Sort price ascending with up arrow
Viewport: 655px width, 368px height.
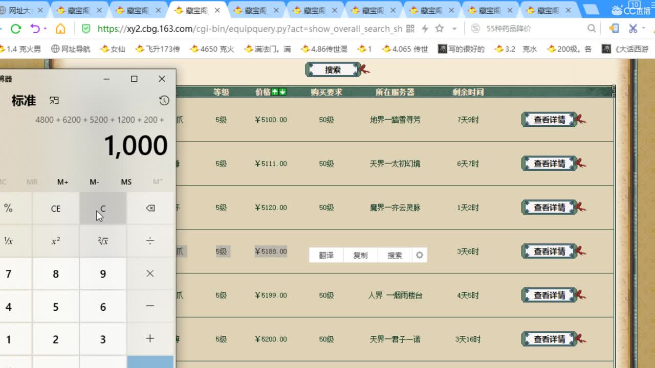pos(275,92)
